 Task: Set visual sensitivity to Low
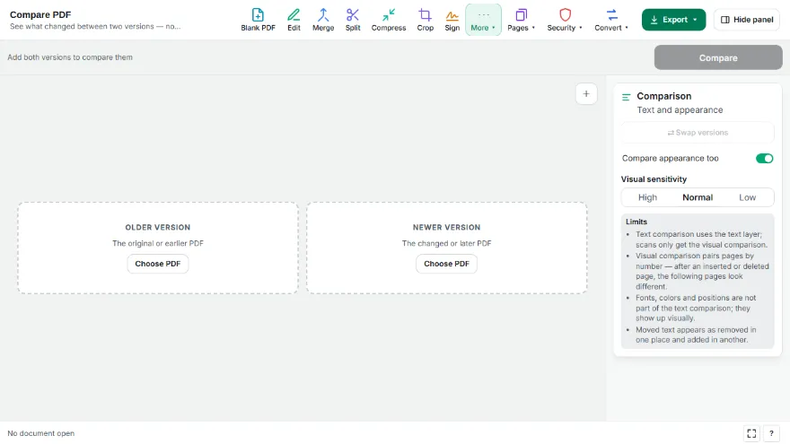[747, 197]
